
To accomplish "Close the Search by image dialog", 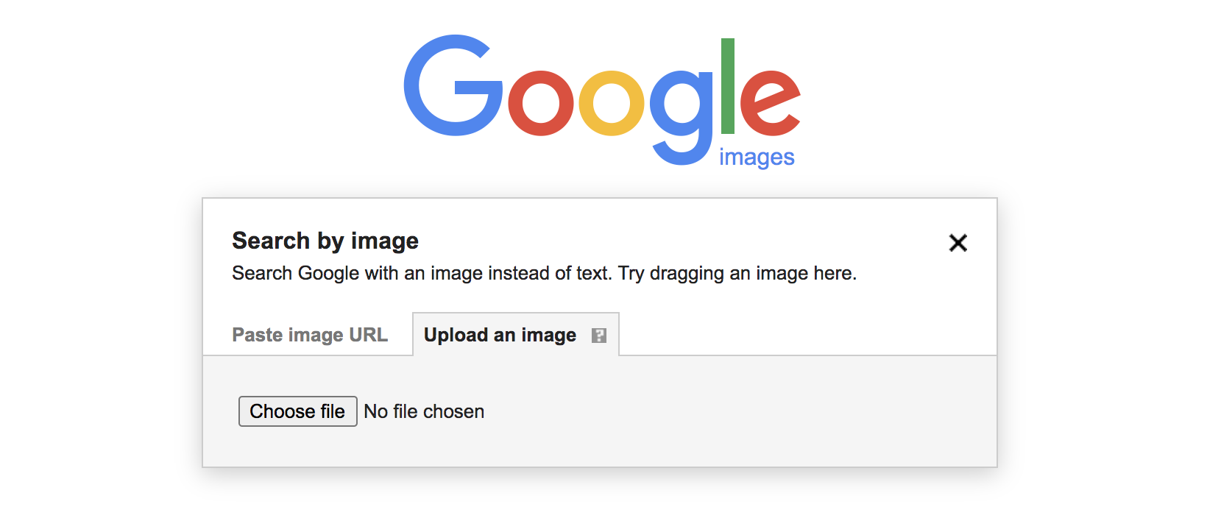I will (958, 243).
